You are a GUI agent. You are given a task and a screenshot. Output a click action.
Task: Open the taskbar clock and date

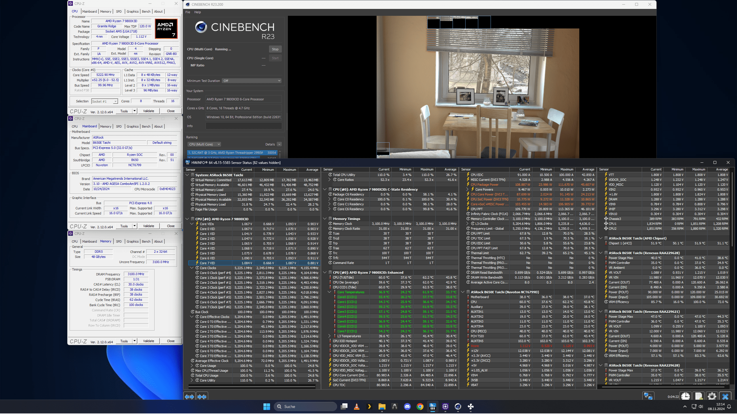pos(716,407)
